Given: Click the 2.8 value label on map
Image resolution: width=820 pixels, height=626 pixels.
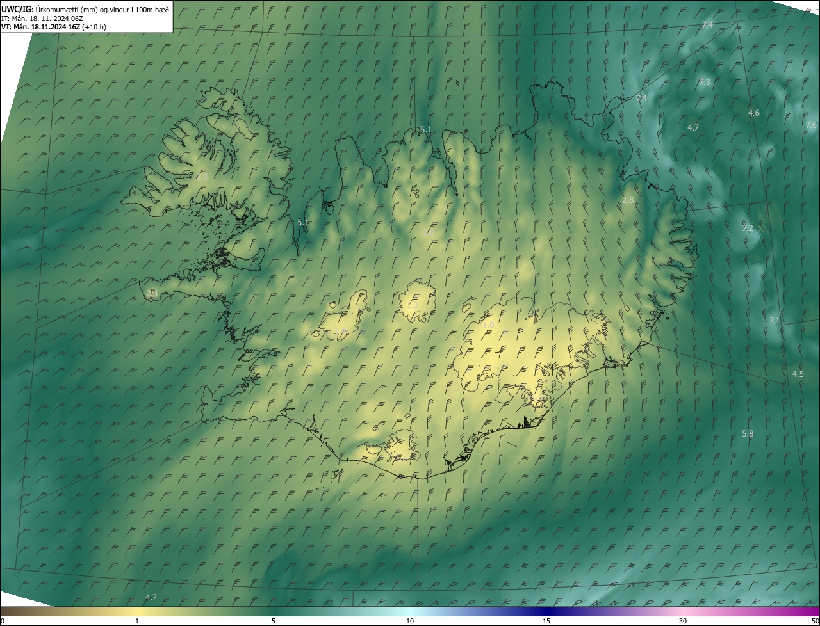Looking at the screenshot, I should click(x=628, y=200).
